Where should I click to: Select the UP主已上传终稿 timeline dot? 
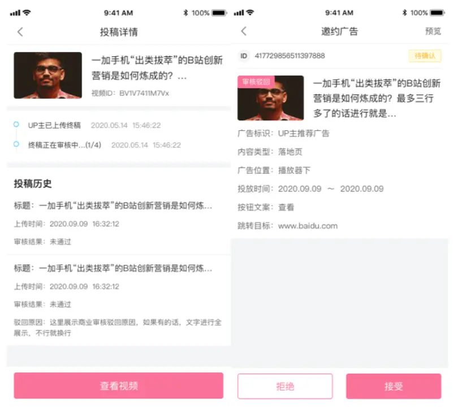(16, 124)
